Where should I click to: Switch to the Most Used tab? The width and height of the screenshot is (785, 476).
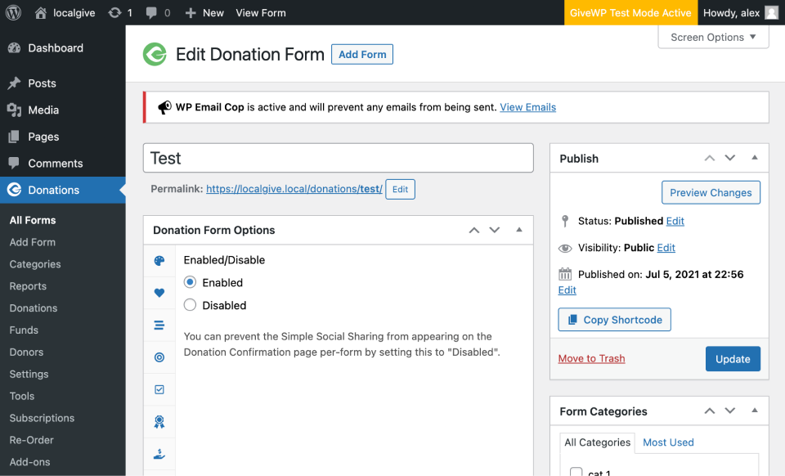[668, 442]
